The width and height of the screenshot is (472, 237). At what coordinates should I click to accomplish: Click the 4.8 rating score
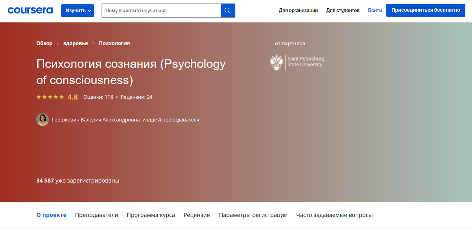pos(72,97)
